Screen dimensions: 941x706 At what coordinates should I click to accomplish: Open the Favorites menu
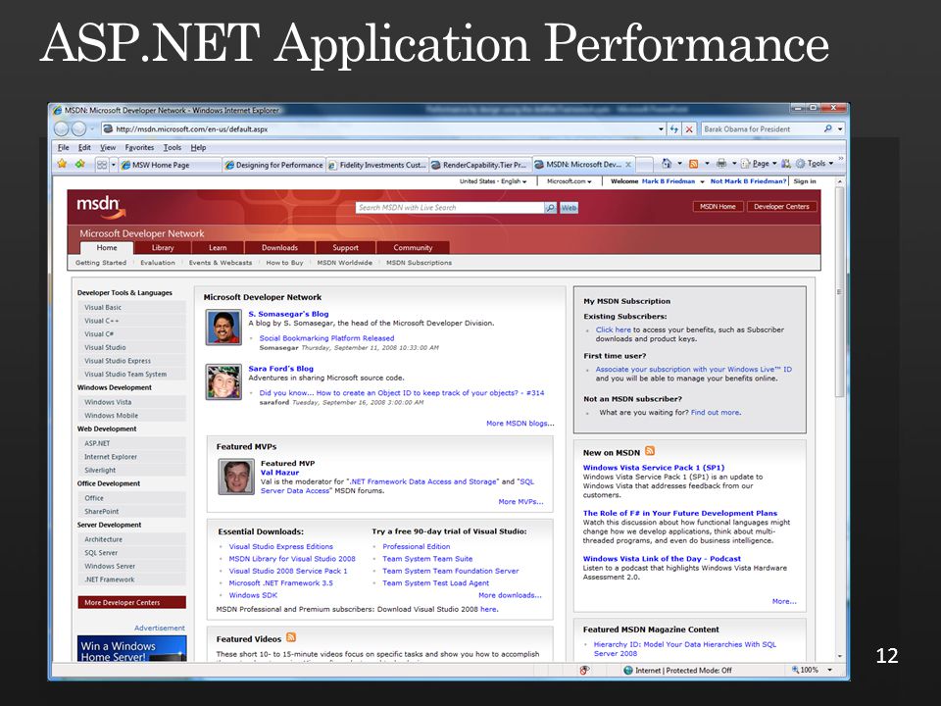click(139, 147)
